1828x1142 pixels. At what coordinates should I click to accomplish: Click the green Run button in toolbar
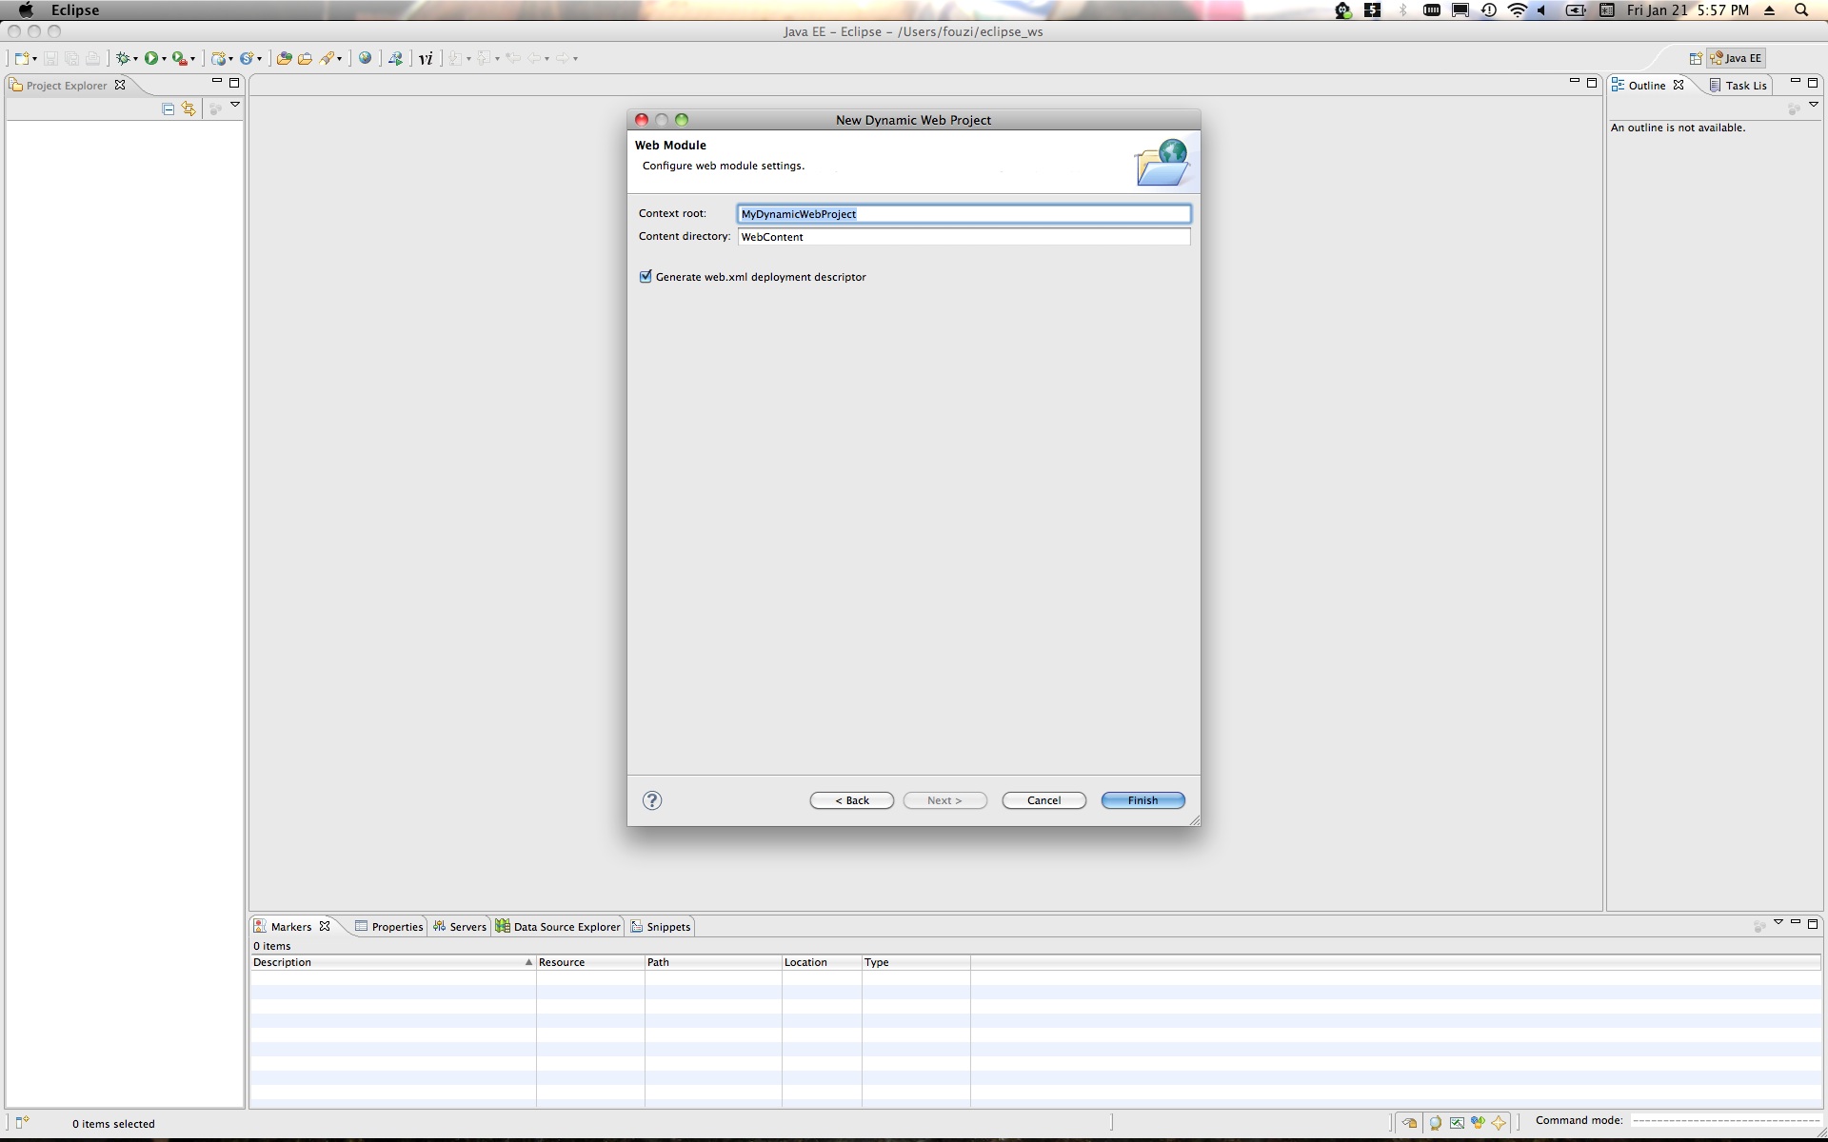tap(150, 58)
